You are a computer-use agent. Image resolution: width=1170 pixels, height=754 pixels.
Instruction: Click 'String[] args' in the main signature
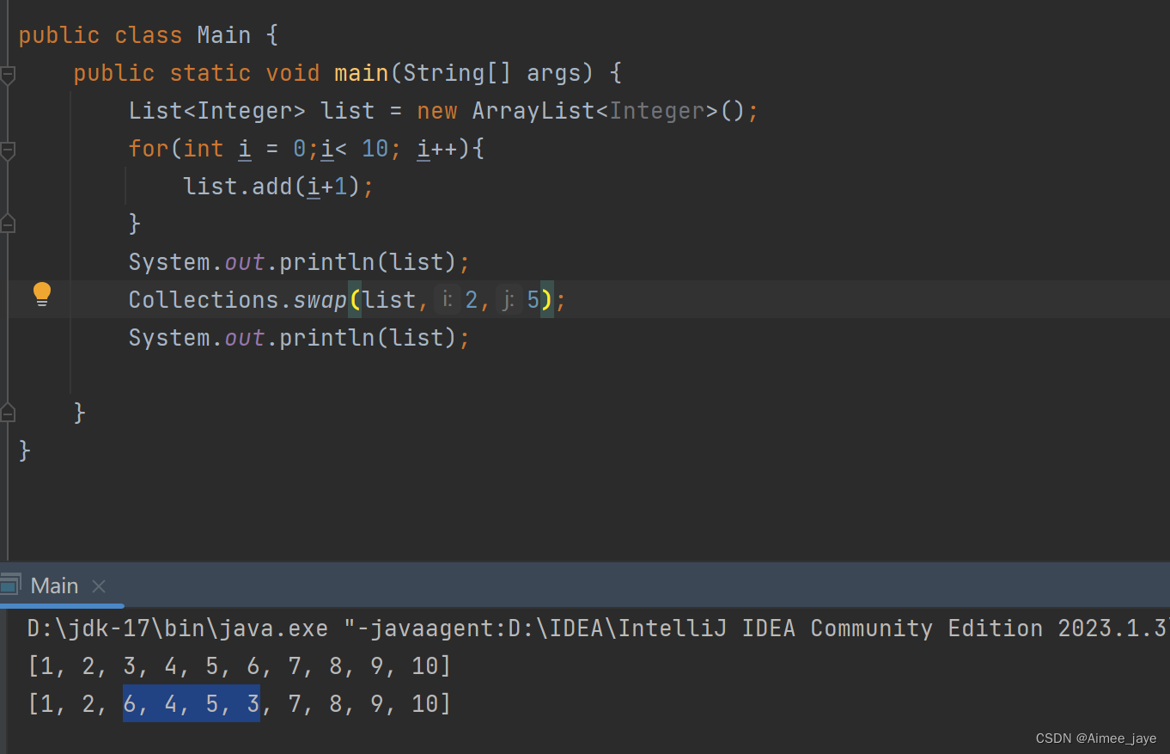pyautogui.click(x=498, y=73)
